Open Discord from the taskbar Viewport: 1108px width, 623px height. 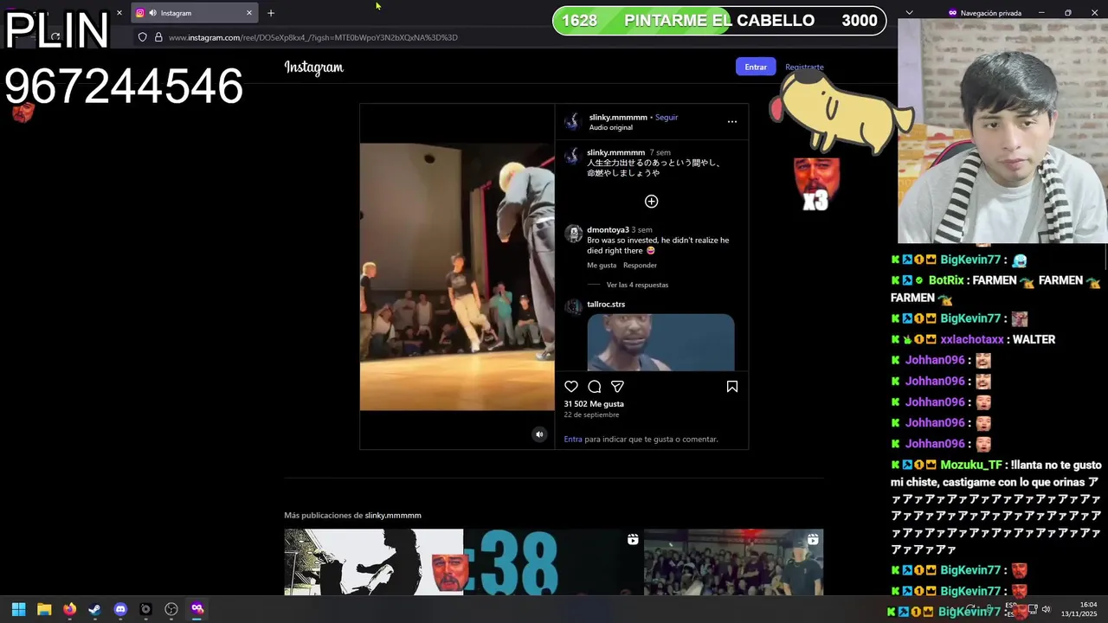[x=120, y=609]
